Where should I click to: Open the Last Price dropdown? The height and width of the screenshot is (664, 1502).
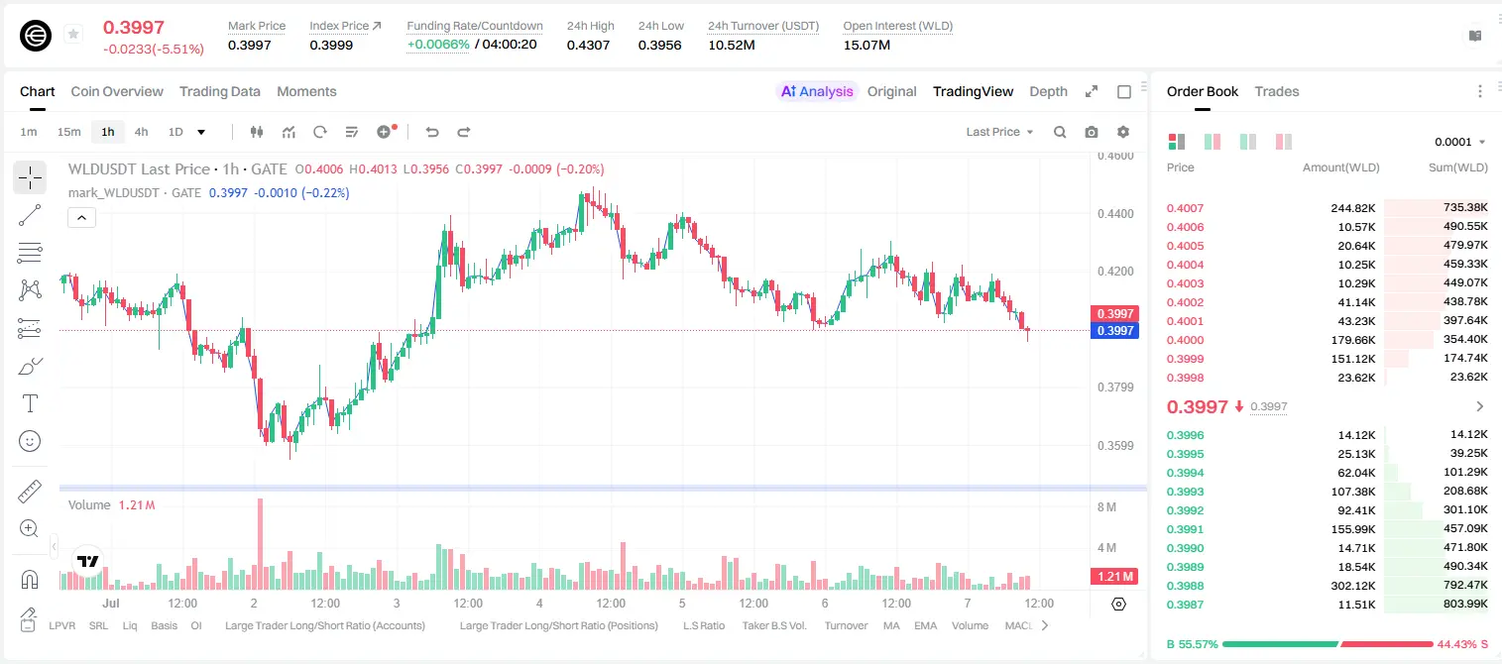[x=999, y=132]
